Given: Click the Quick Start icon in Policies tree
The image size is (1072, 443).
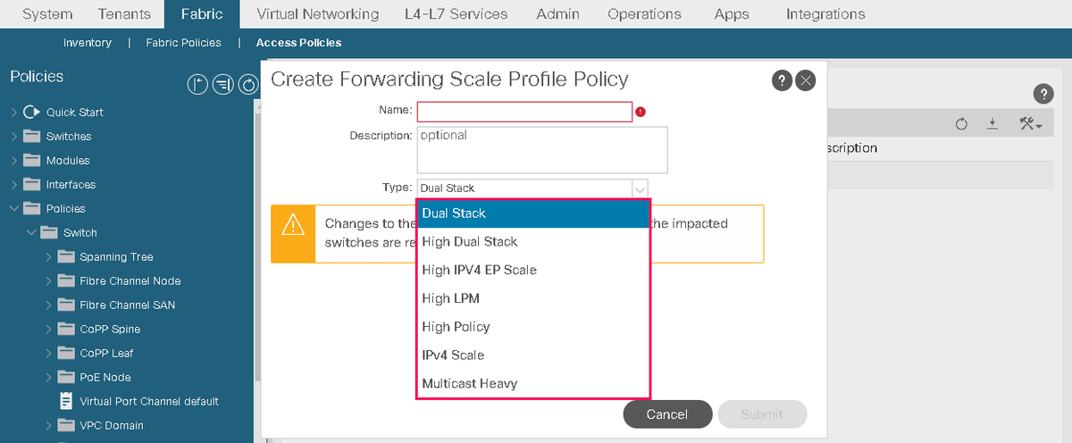Looking at the screenshot, I should (31, 112).
